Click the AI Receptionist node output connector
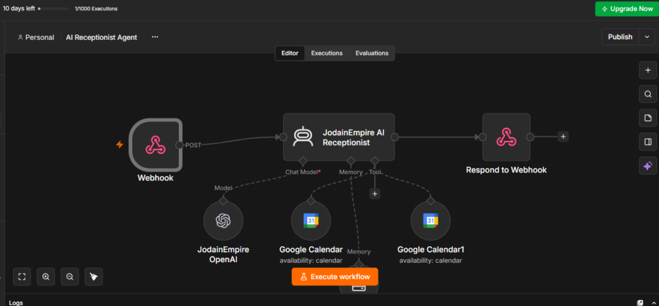 pos(394,137)
